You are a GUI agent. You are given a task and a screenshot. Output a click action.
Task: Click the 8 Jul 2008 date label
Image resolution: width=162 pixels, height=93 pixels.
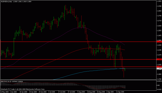point(52,92)
